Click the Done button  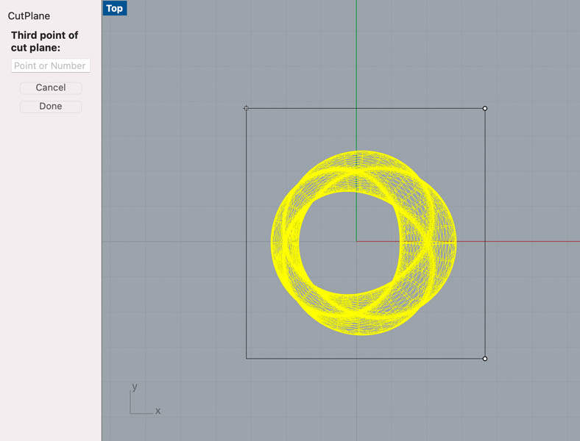coord(51,107)
